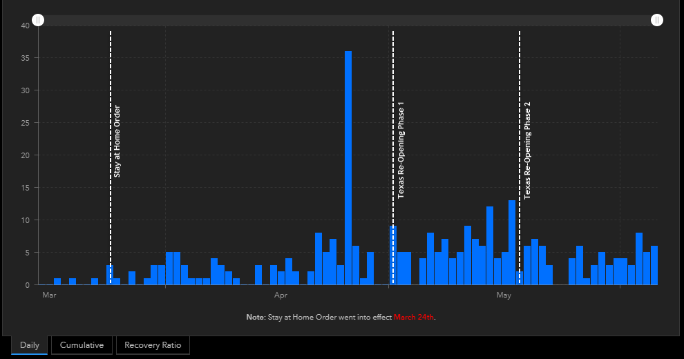Screen dimensions: 684x359
Task: Click the bar reaching 13 before Phase 2
Action: (x=512, y=243)
